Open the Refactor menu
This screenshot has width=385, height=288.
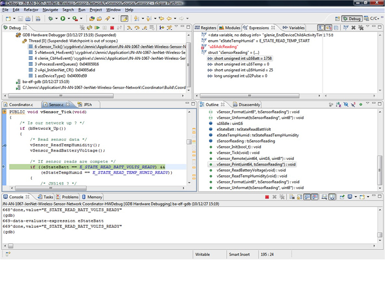click(31, 10)
